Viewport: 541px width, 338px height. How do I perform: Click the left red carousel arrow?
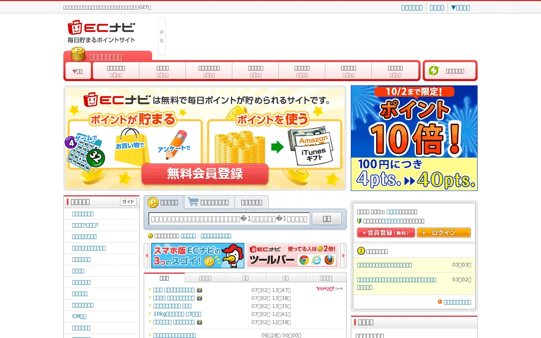pyautogui.click(x=147, y=256)
